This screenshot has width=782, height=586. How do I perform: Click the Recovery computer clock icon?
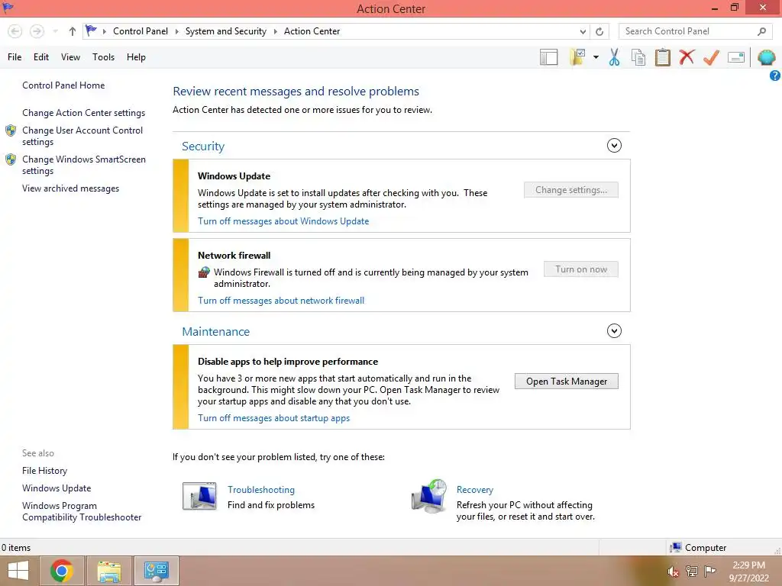429,496
